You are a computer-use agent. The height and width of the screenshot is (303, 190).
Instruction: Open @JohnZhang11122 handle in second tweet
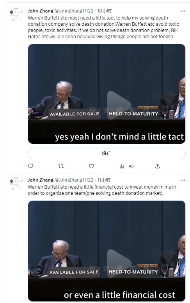(74, 180)
